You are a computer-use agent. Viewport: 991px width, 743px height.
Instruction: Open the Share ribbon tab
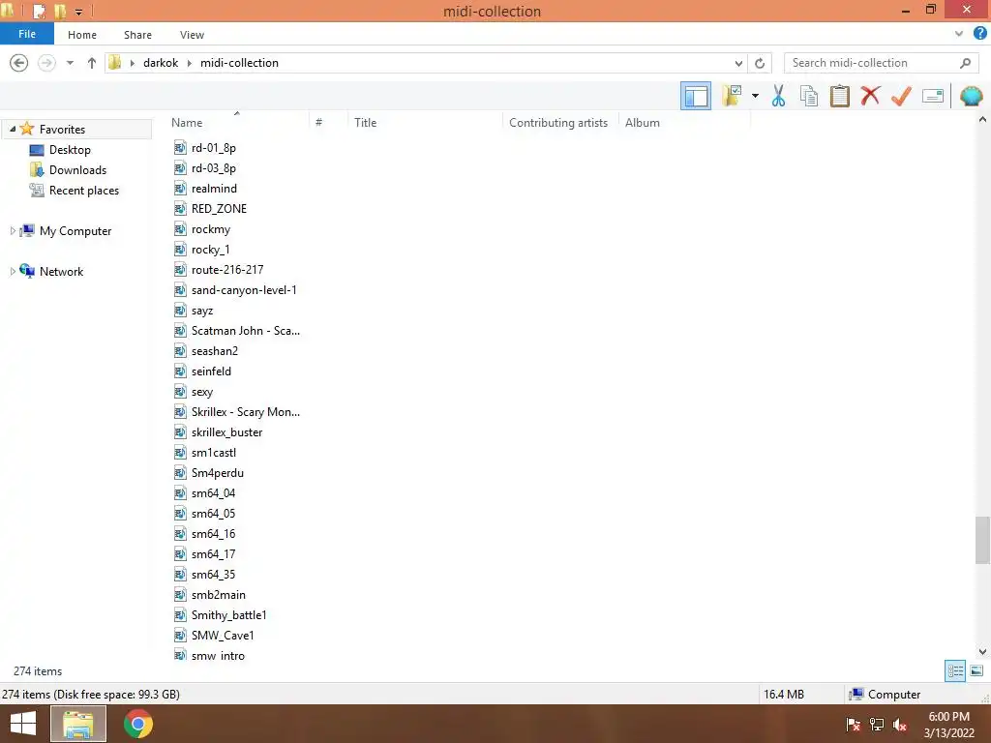pyautogui.click(x=137, y=35)
